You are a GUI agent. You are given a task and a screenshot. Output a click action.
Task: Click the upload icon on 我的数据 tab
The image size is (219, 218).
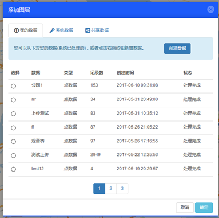(x=17, y=30)
